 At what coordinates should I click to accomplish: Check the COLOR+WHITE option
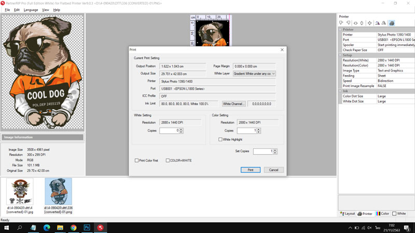click(x=168, y=161)
